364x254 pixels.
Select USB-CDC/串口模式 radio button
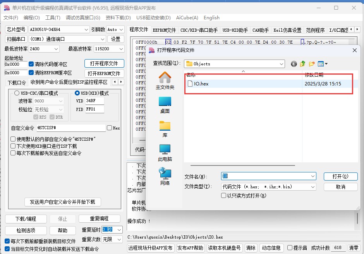point(17,93)
